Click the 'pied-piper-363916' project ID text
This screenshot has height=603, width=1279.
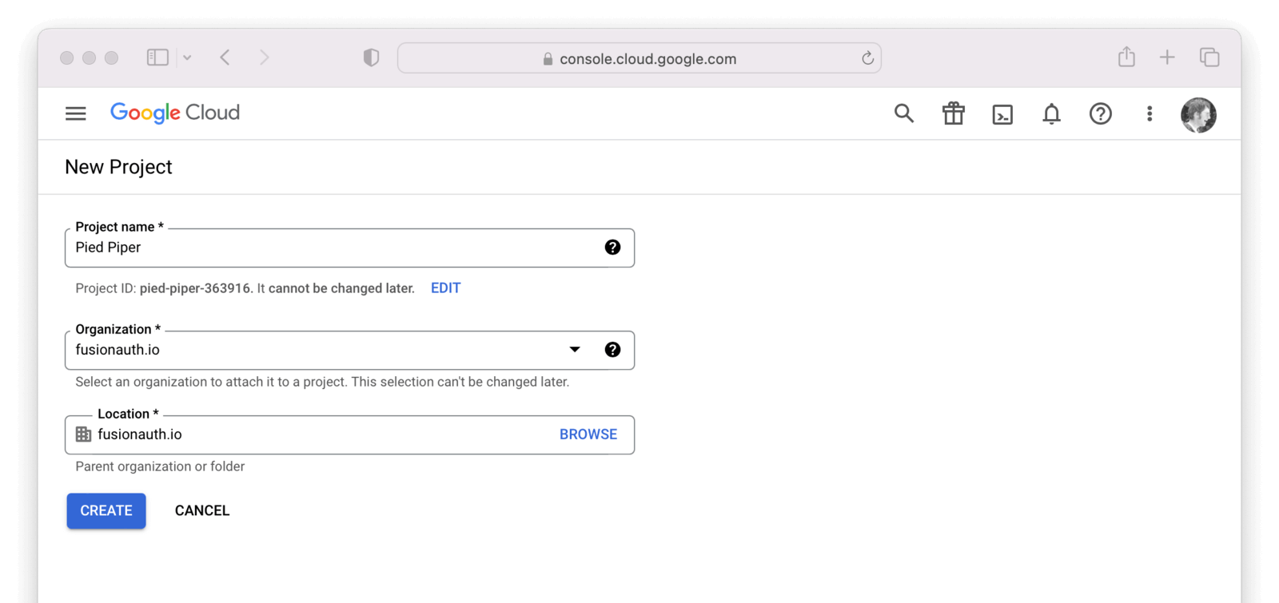tap(195, 288)
